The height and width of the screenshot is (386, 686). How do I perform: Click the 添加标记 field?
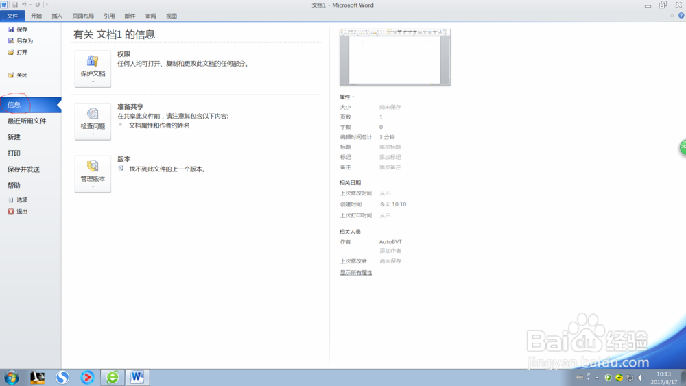click(x=390, y=158)
